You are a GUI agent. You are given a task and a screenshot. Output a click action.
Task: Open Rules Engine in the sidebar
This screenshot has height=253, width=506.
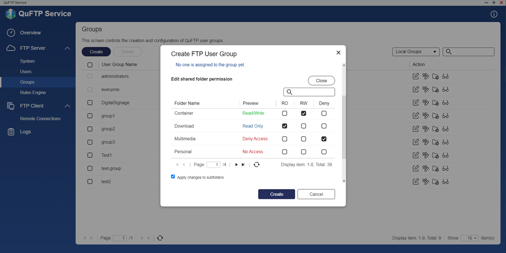[x=33, y=92]
